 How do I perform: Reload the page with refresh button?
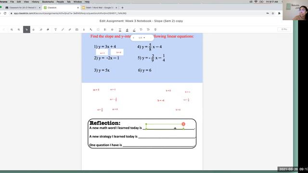coord(5,13)
